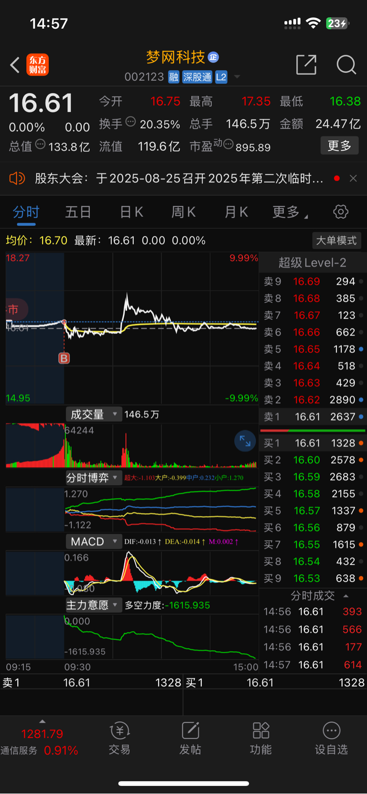Image resolution: width=367 pixels, height=794 pixels.
Task: Tap 设自选 watchlist button
Action: point(331,738)
